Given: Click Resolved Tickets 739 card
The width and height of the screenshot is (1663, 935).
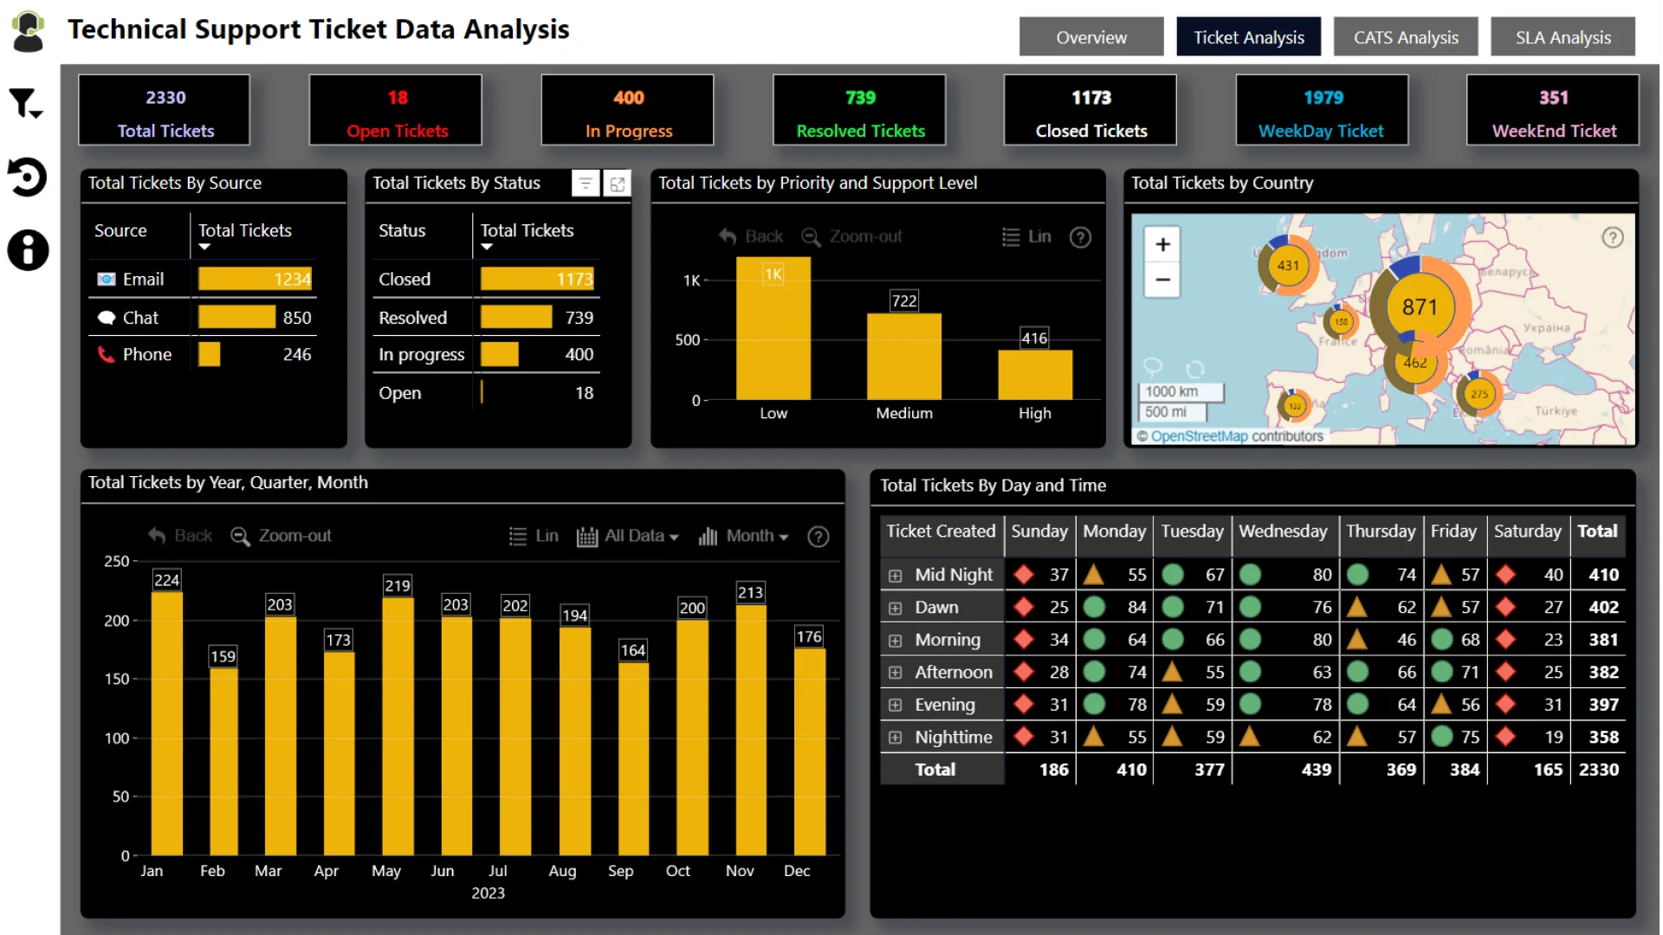Looking at the screenshot, I should 859,110.
